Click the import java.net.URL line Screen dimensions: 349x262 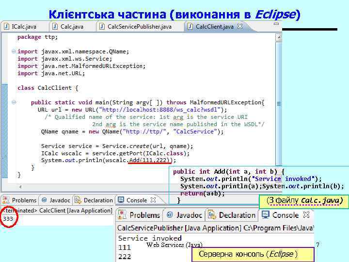[x=51, y=73]
